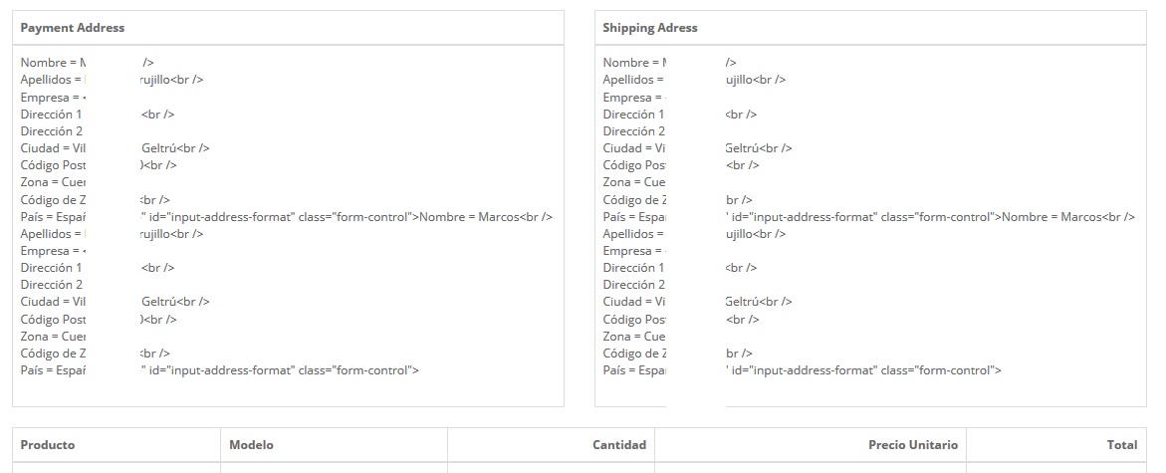Click the Shipping Adress panel heading

(x=650, y=28)
